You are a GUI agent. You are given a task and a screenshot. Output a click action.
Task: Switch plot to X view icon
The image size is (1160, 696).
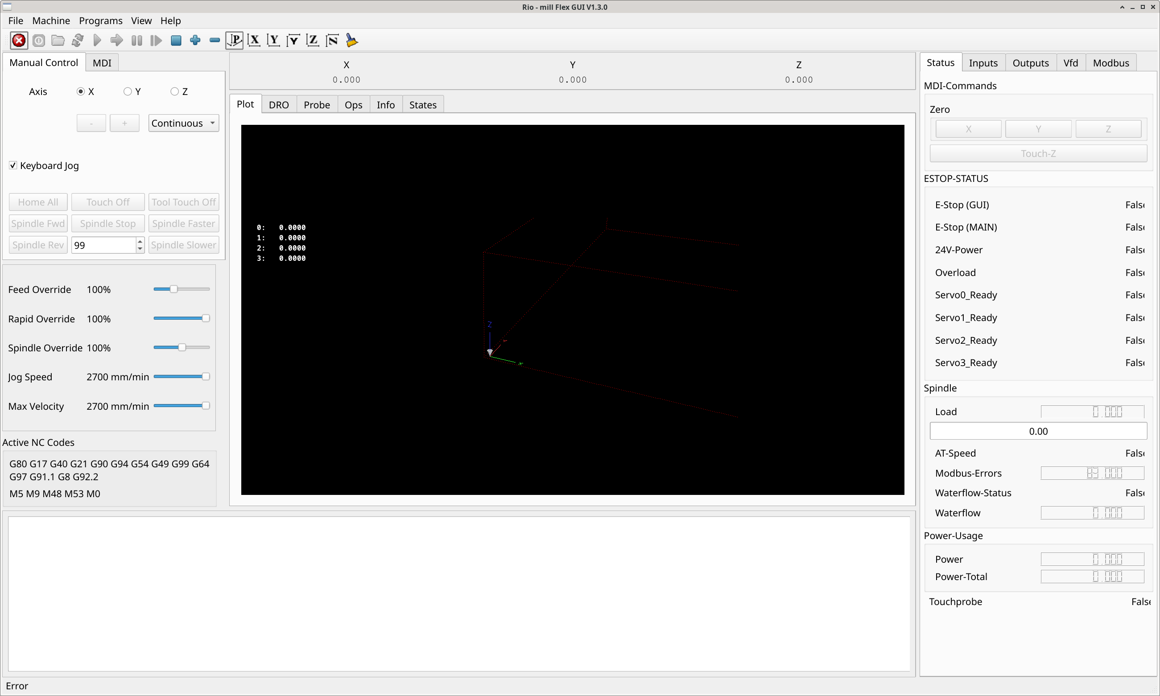[x=254, y=40]
